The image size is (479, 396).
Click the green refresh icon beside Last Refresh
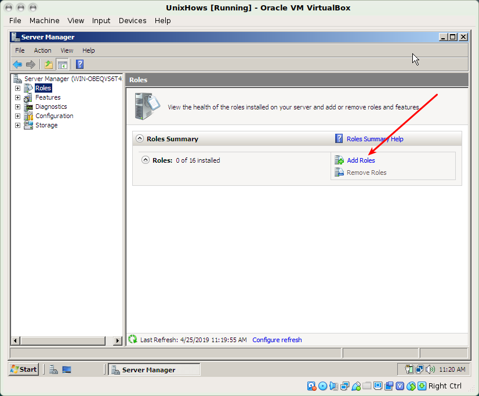[133, 339]
